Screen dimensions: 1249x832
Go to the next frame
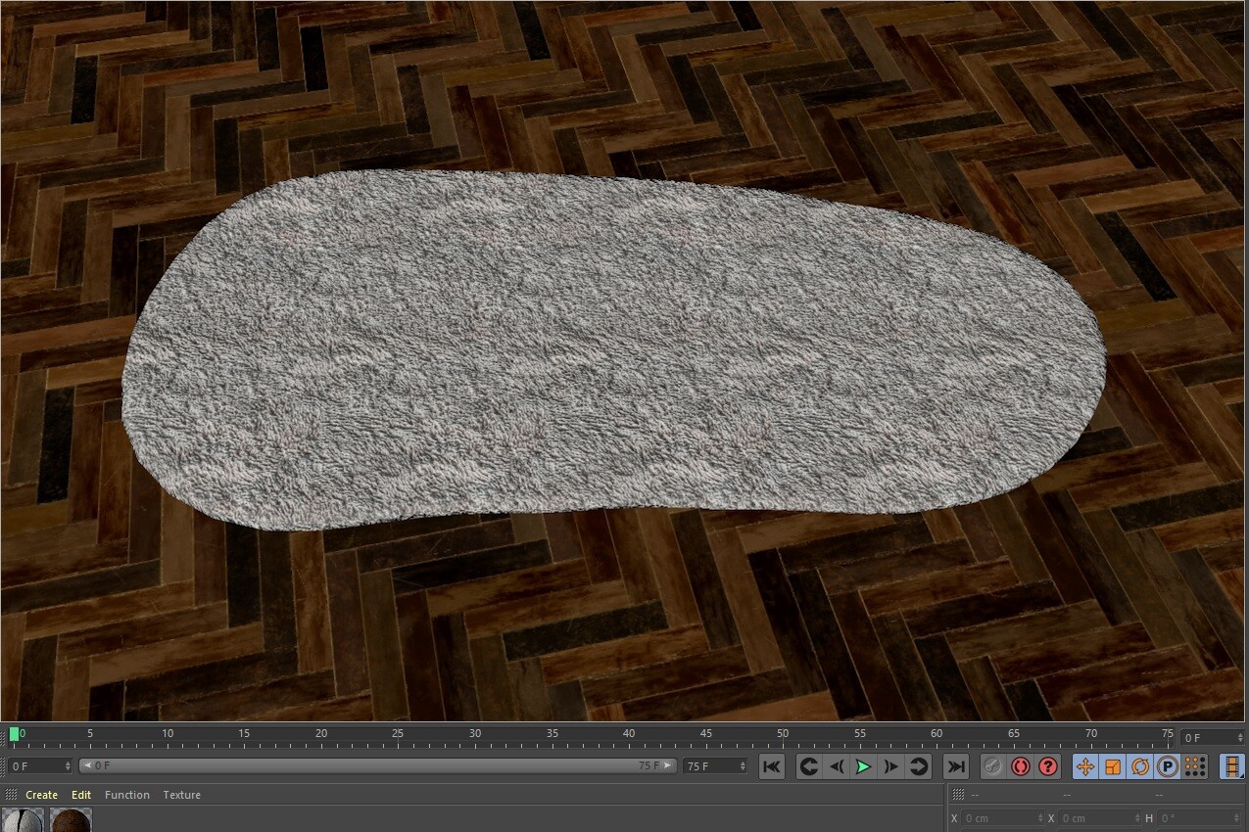(889, 767)
